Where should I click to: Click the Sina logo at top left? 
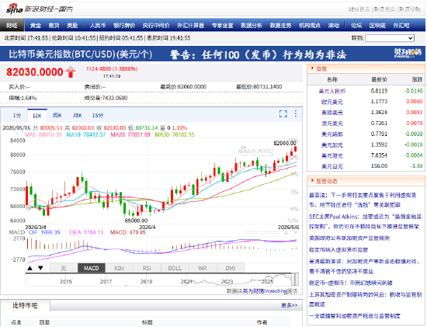(14, 9)
